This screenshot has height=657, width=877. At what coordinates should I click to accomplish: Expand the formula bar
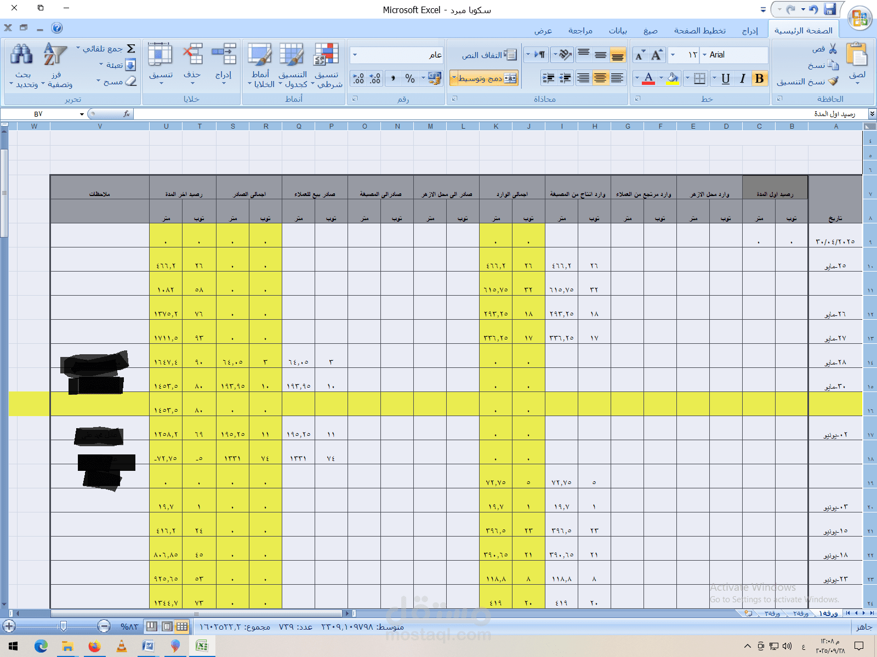coord(872,113)
